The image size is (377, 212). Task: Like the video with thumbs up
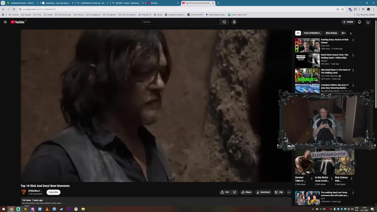[x=225, y=192]
